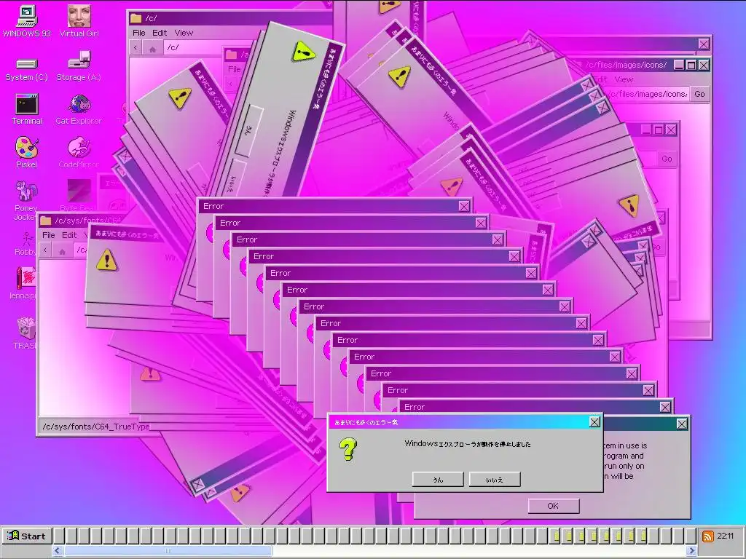Click the yellow warning icon in left dialog
The width and height of the screenshot is (746, 559).
coord(106,260)
